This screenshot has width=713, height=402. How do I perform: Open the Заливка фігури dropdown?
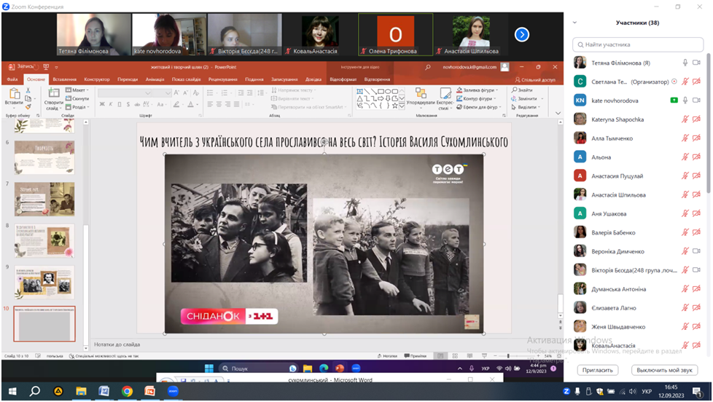pyautogui.click(x=477, y=90)
